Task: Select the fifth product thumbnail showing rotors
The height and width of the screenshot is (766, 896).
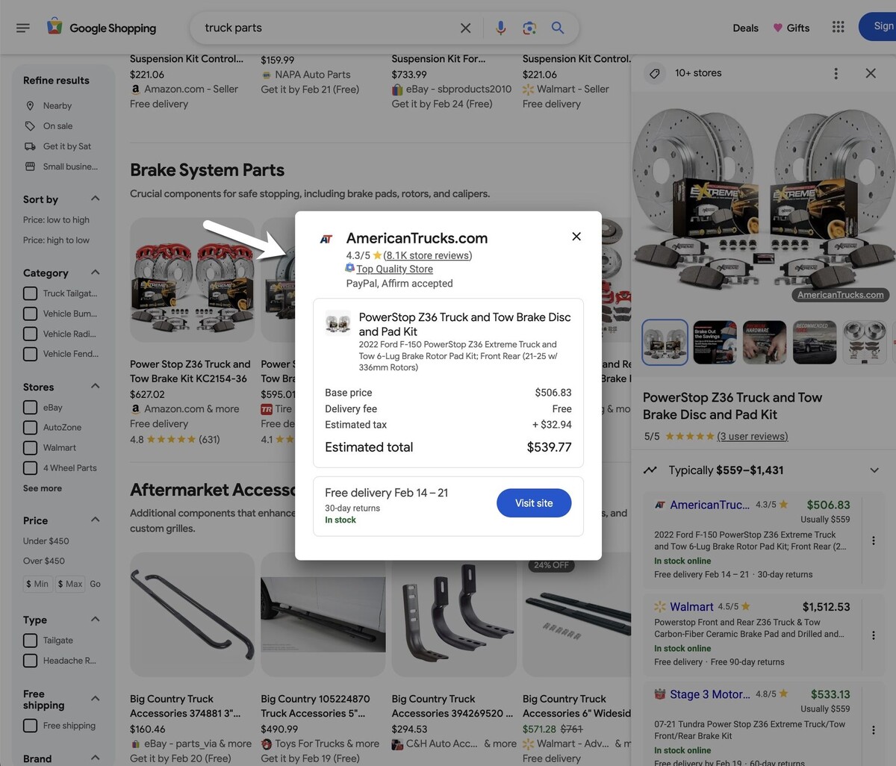Action: 865,342
